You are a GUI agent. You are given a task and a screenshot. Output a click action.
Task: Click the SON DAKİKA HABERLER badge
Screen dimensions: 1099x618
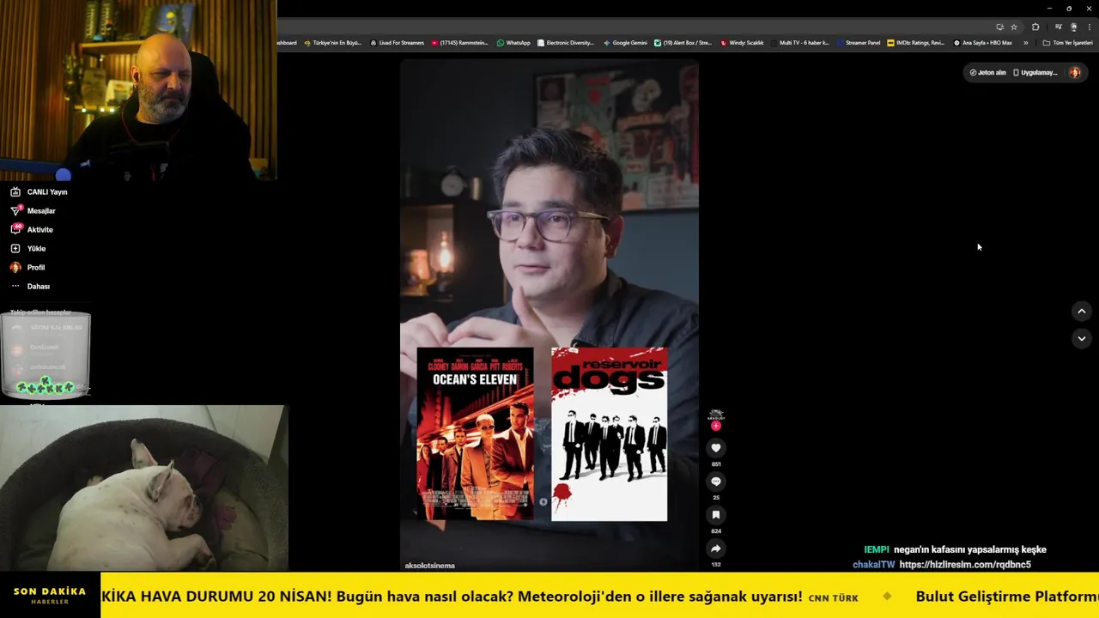click(50, 596)
